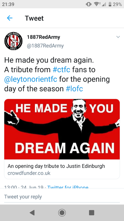Open the Justin Edinburgh tribute card title
124x221 pixels.
coord(56,166)
